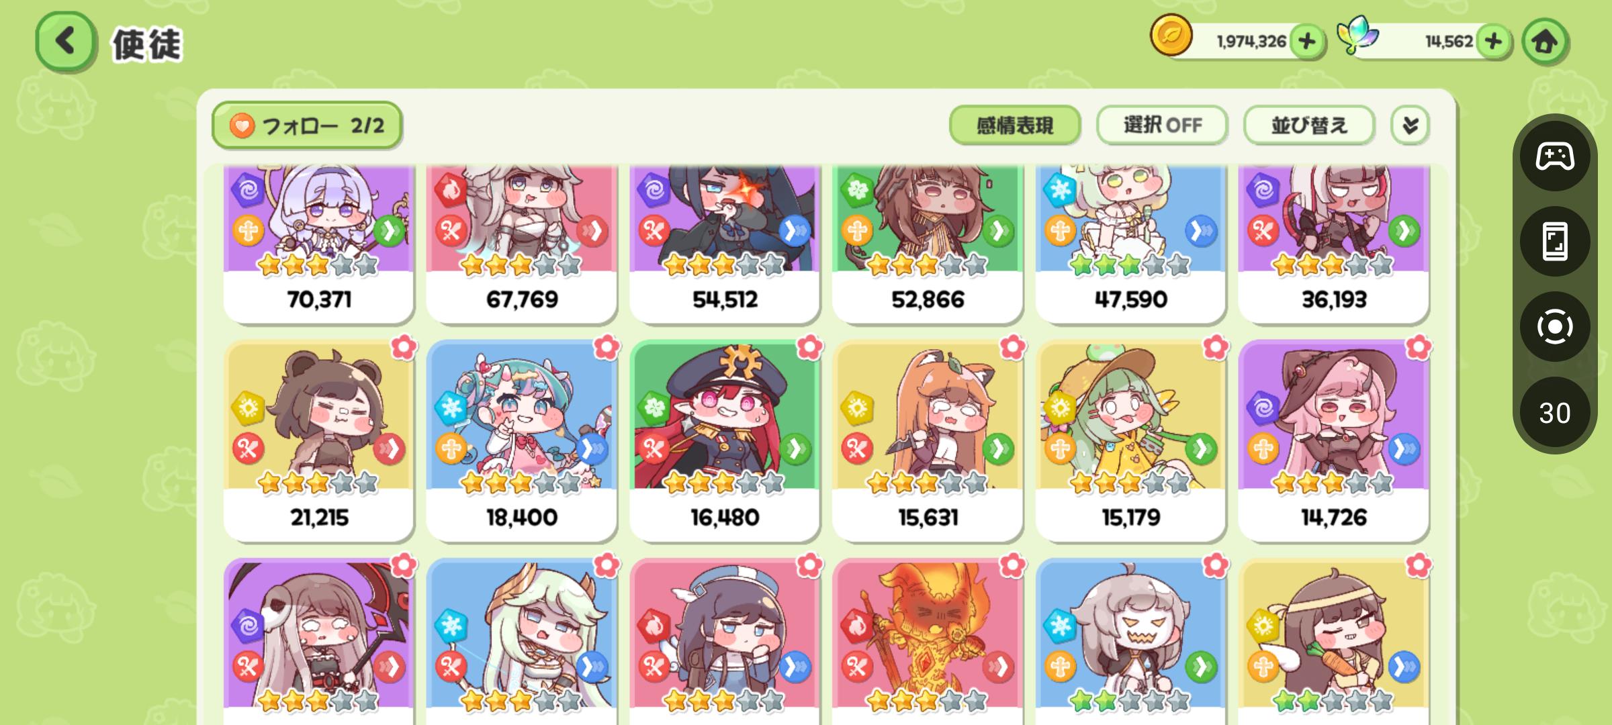Tap the screen rotation icon in side panel

tap(1555, 242)
